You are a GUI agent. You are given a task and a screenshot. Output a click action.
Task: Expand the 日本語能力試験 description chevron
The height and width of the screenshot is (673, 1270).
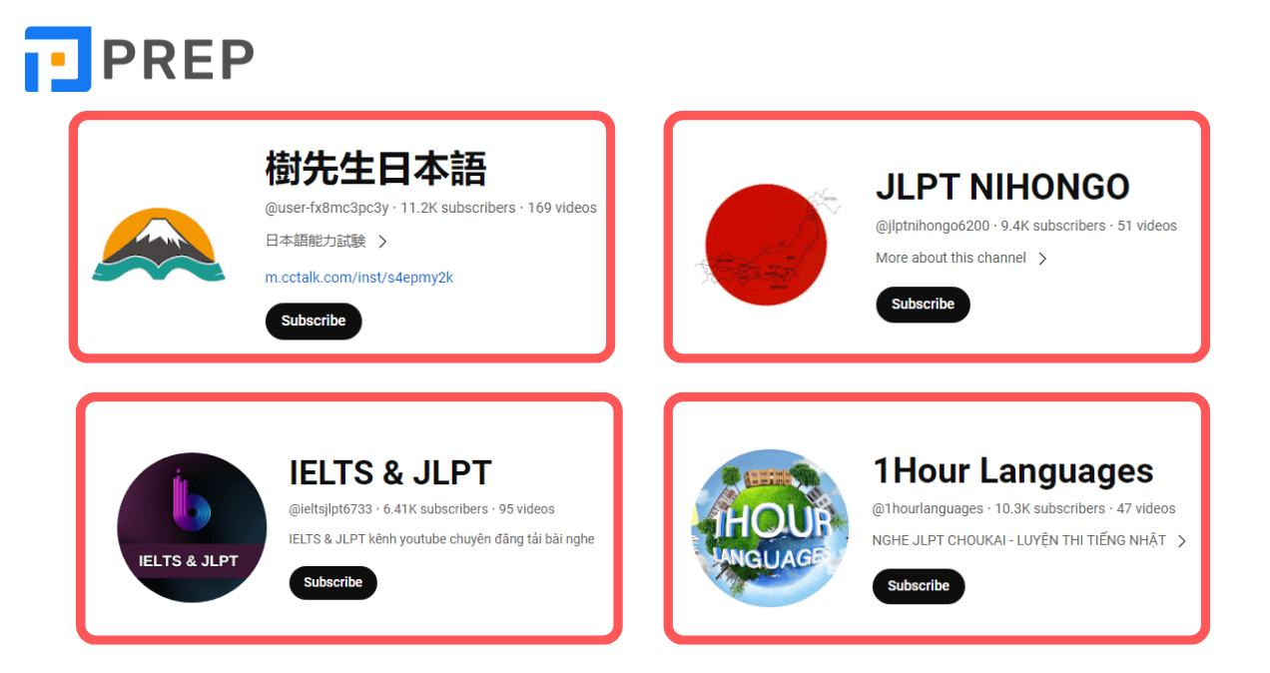coord(382,241)
